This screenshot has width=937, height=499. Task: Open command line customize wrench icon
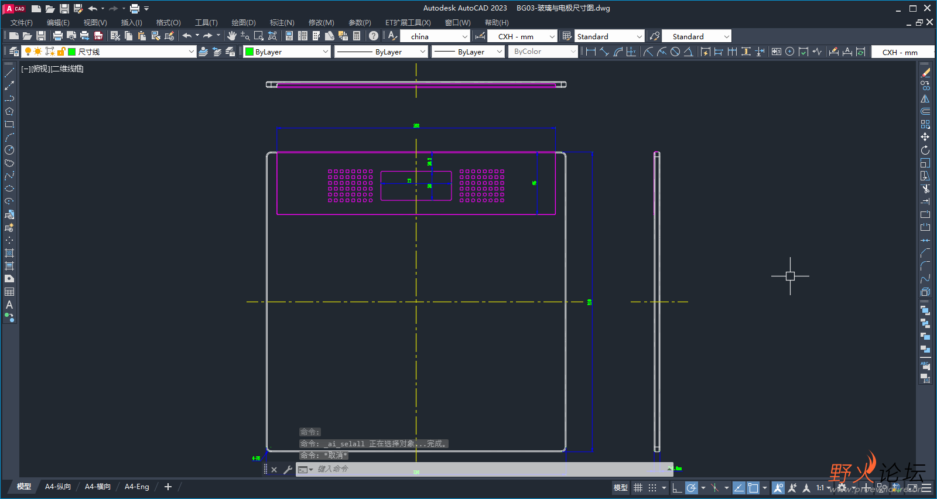tap(288, 470)
